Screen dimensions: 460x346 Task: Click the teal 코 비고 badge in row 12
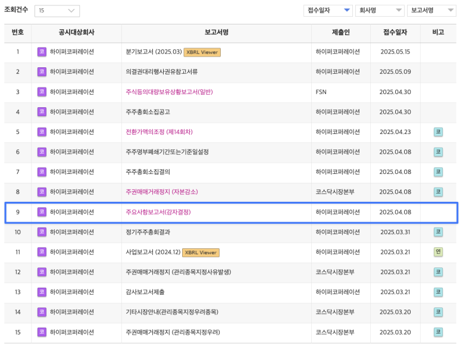click(439, 272)
